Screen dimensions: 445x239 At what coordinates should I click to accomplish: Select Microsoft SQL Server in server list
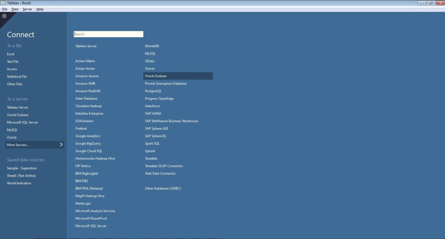pos(91,226)
